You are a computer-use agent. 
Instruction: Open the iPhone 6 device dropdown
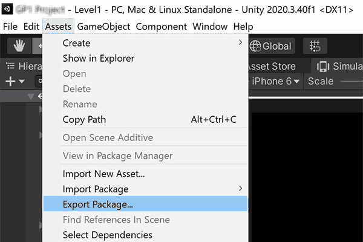point(275,81)
